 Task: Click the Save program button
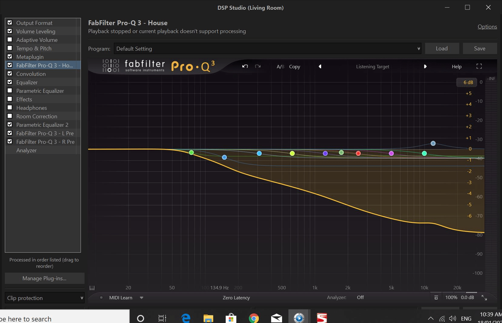tap(480, 49)
